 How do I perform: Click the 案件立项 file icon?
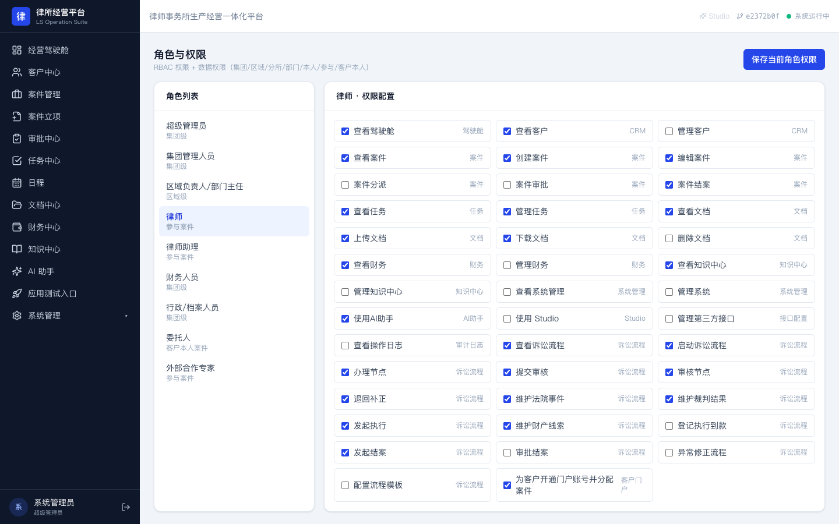tap(17, 116)
